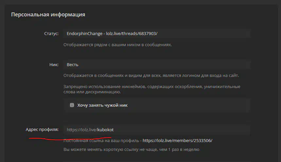Select the "Адрес профиля:" label
Screen dimensions: 281x162
point(42,130)
